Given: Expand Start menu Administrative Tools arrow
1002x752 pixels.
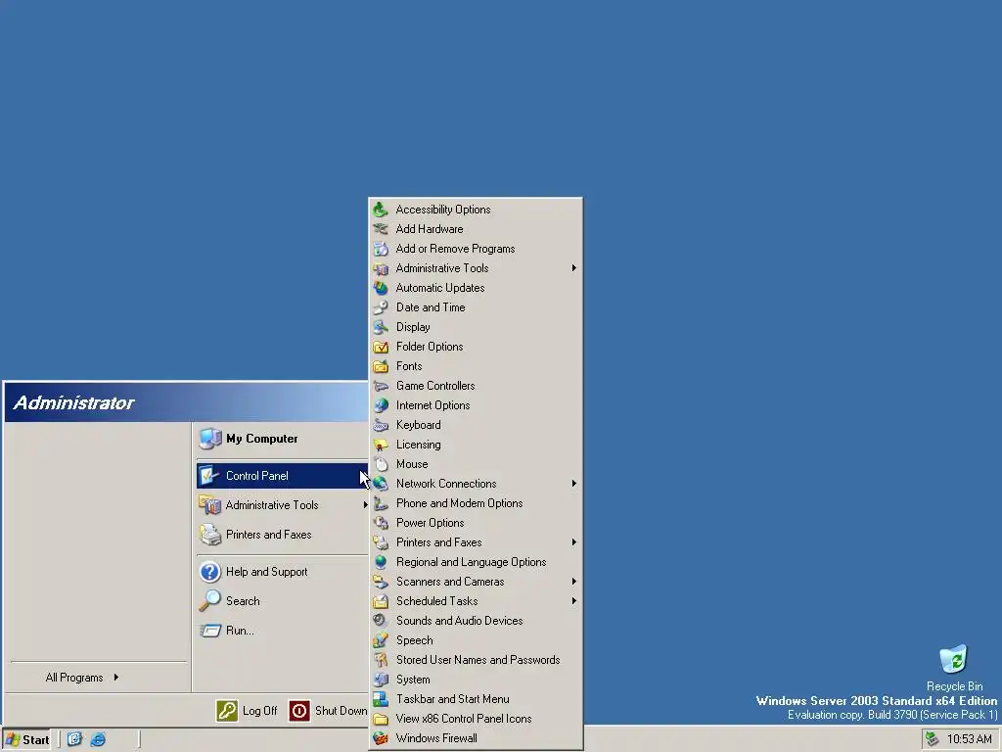Looking at the screenshot, I should [x=365, y=505].
